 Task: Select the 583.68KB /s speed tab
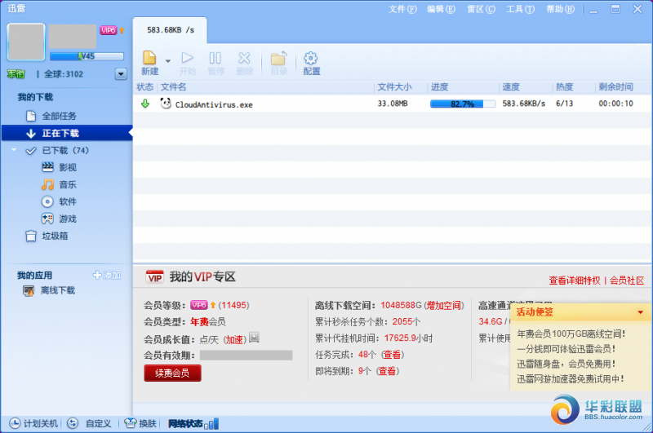point(170,30)
